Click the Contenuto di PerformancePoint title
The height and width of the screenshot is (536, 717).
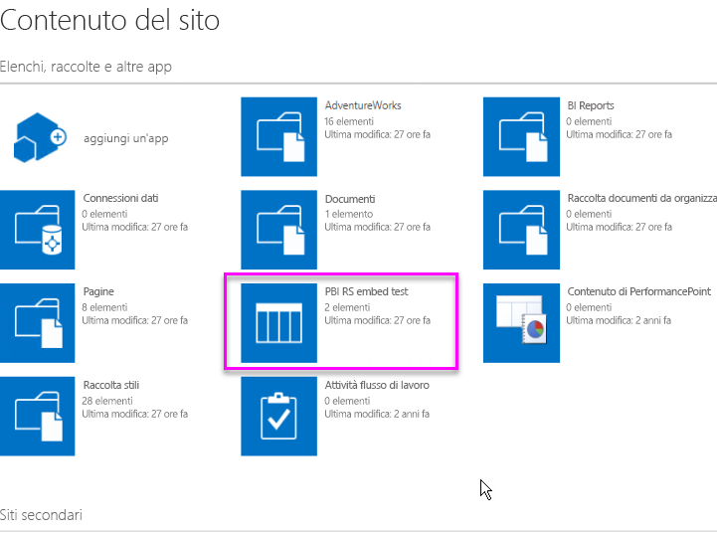click(x=638, y=291)
